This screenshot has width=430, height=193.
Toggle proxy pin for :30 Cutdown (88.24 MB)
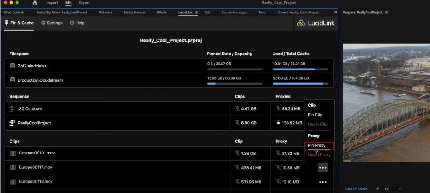pos(278,108)
